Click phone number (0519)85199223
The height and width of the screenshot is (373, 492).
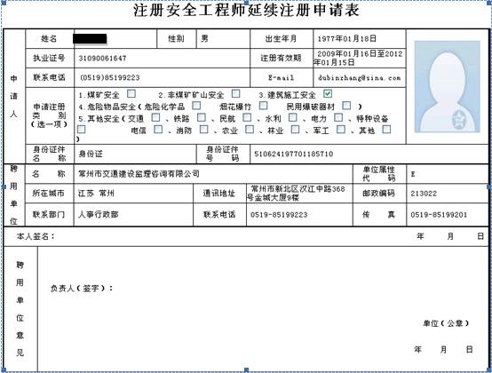(x=109, y=77)
